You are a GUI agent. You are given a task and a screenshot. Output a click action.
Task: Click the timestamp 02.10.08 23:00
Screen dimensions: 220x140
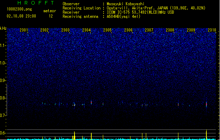21,16
